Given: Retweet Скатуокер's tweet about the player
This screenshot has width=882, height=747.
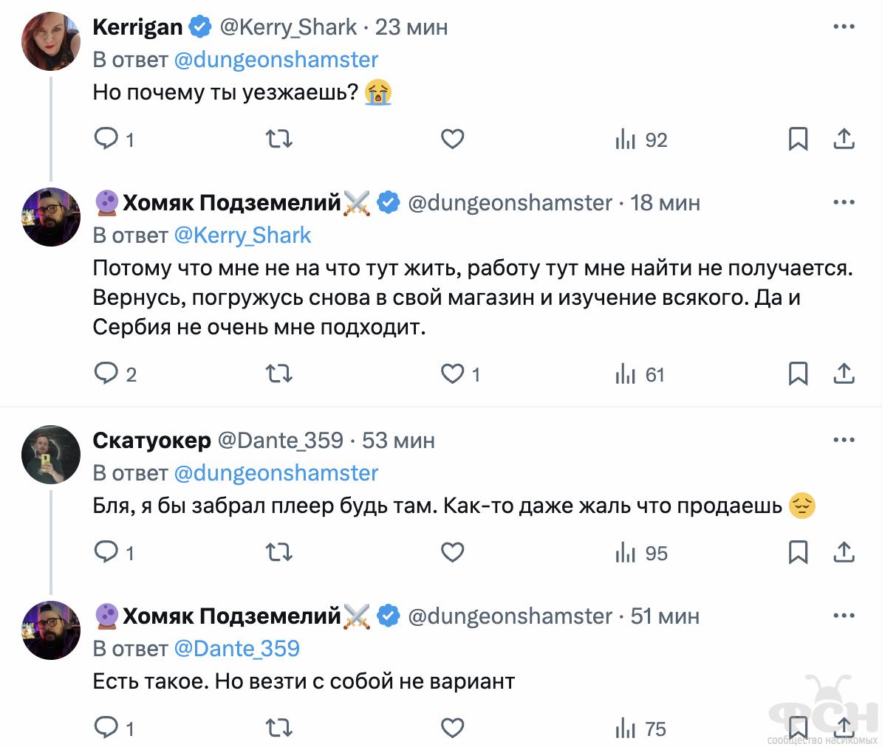Looking at the screenshot, I should click(278, 552).
